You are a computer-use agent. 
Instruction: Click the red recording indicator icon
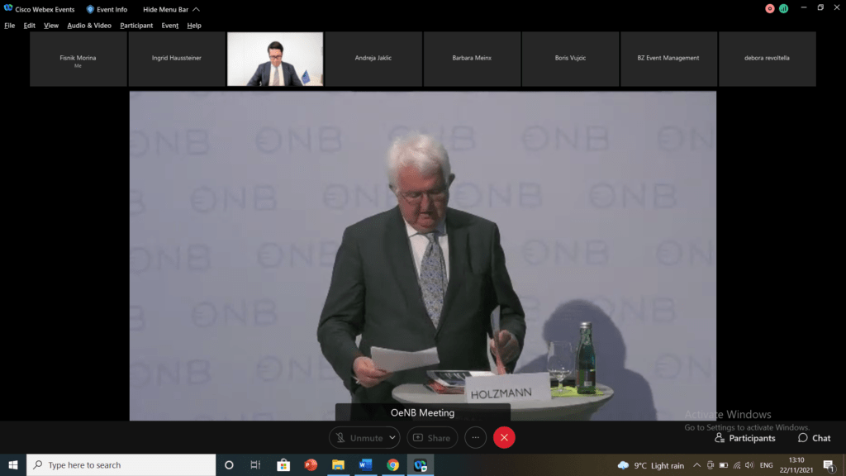click(770, 8)
